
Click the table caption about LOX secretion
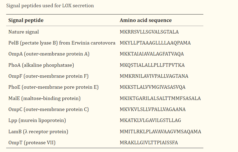pos(50,6)
